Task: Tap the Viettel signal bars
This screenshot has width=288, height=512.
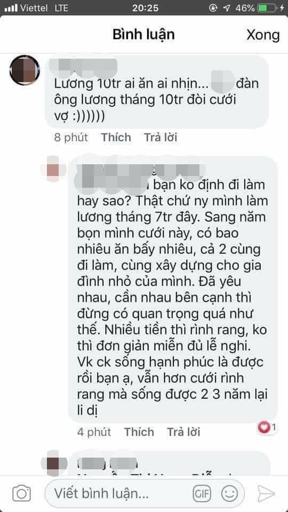Action: click(11, 8)
